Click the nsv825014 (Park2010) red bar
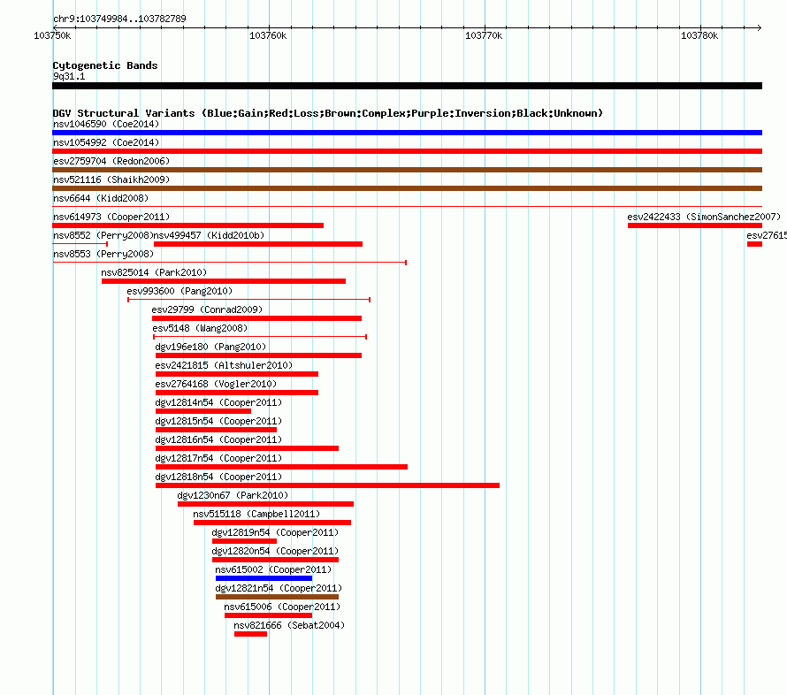Screen dimensions: 787x695 coord(224,281)
